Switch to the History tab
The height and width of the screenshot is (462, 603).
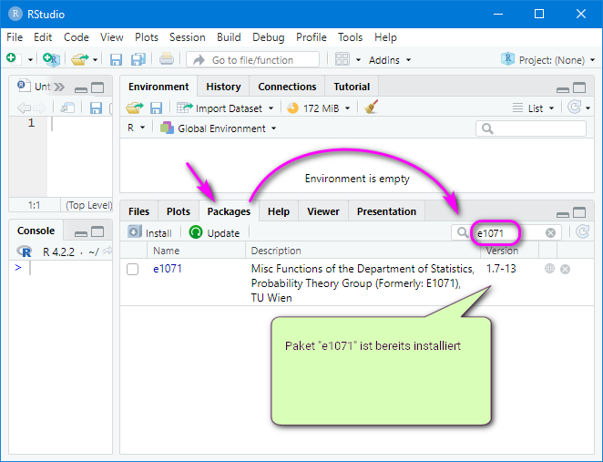pyautogui.click(x=223, y=87)
